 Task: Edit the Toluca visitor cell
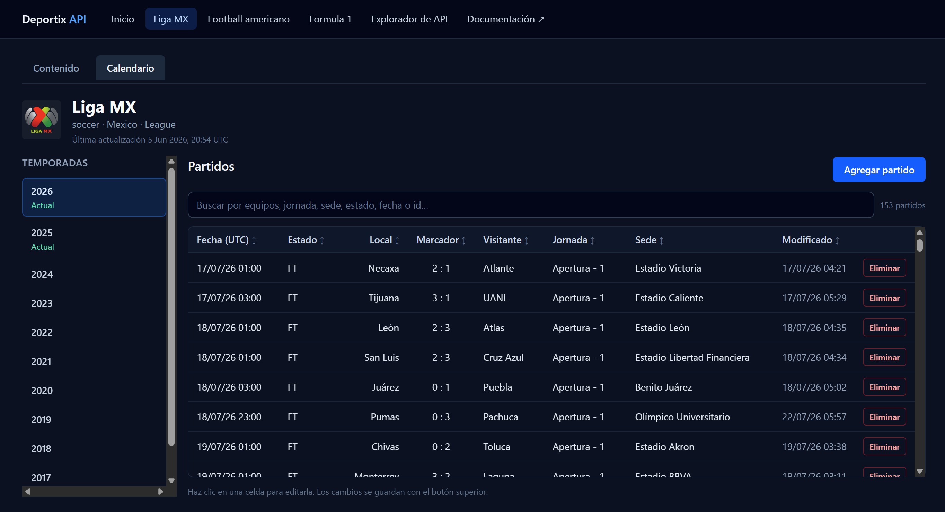click(496, 447)
